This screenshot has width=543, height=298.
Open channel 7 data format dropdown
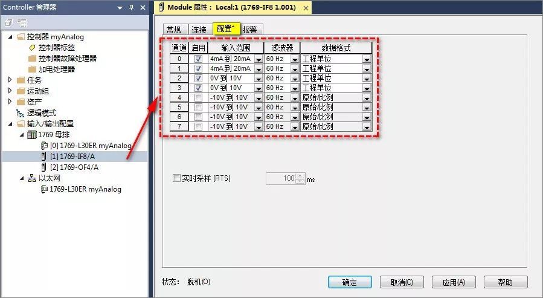tap(367, 127)
